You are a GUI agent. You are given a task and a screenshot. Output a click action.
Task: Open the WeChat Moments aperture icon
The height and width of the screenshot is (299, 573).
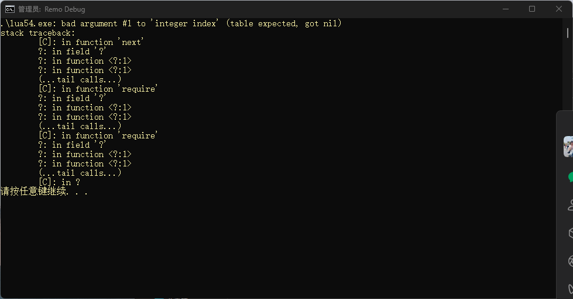[x=570, y=261]
